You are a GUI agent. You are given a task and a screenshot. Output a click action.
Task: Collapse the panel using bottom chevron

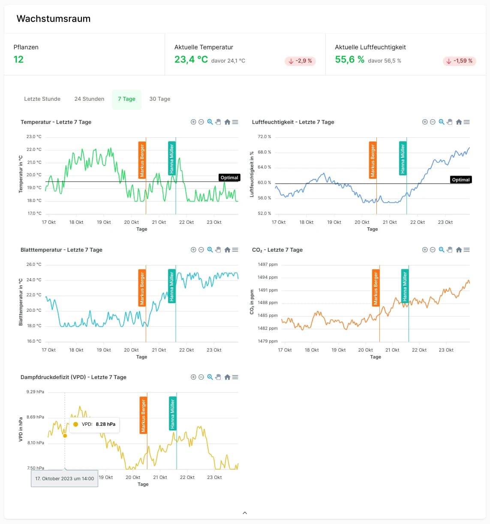[x=245, y=513]
